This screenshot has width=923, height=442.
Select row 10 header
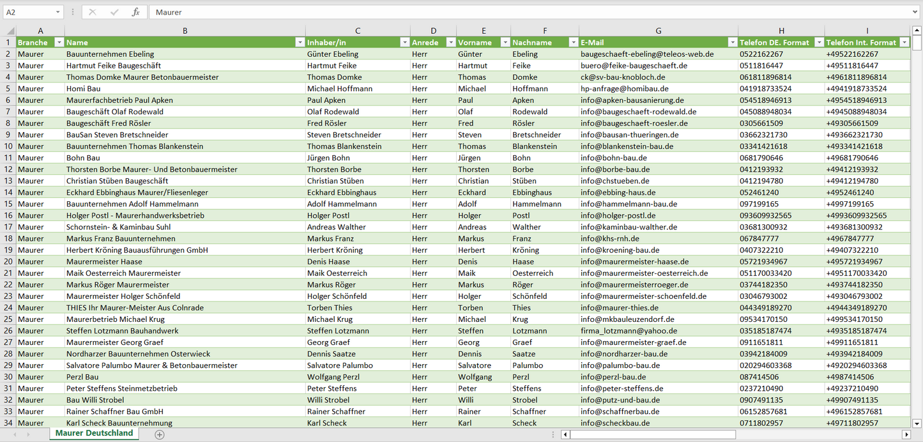(8, 146)
